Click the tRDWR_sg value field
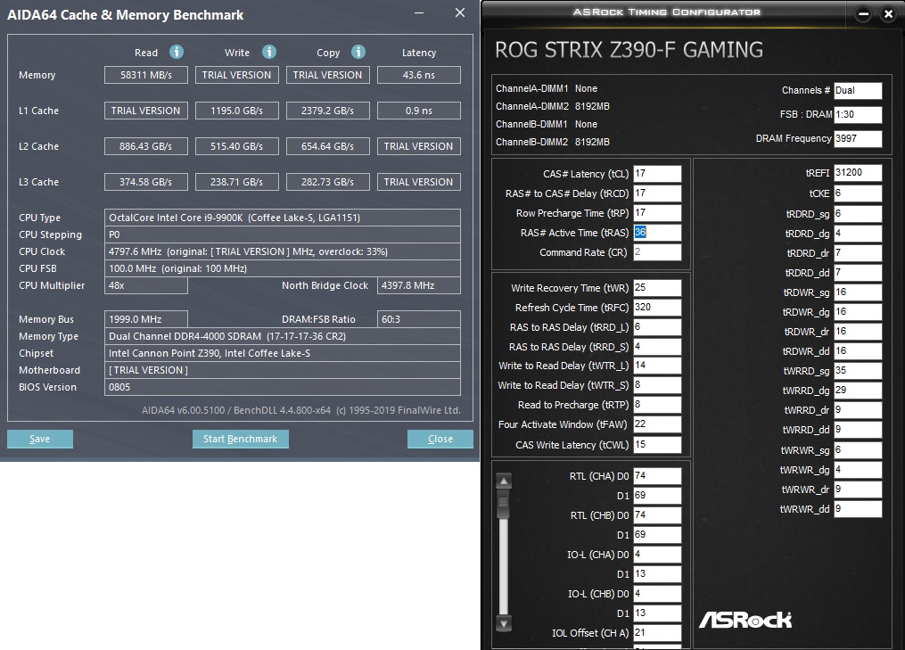 tap(858, 292)
